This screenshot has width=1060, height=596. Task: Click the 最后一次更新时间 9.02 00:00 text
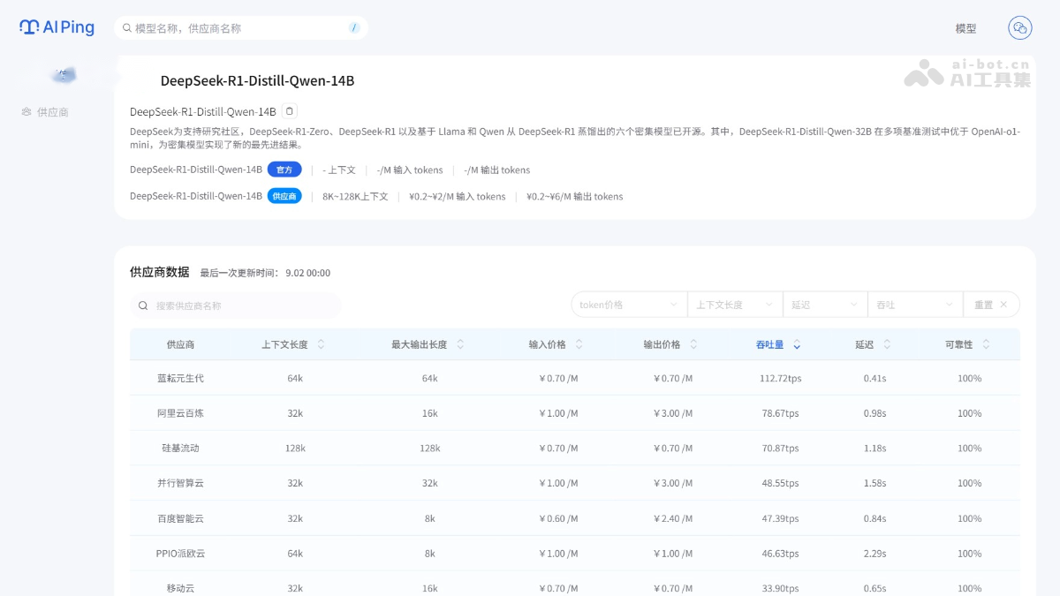(x=265, y=273)
